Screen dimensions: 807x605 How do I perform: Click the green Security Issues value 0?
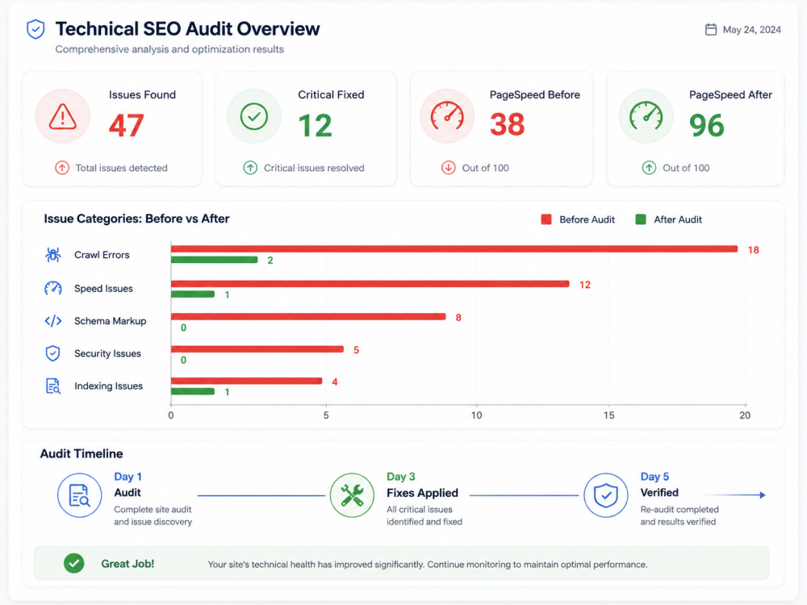coord(183,360)
